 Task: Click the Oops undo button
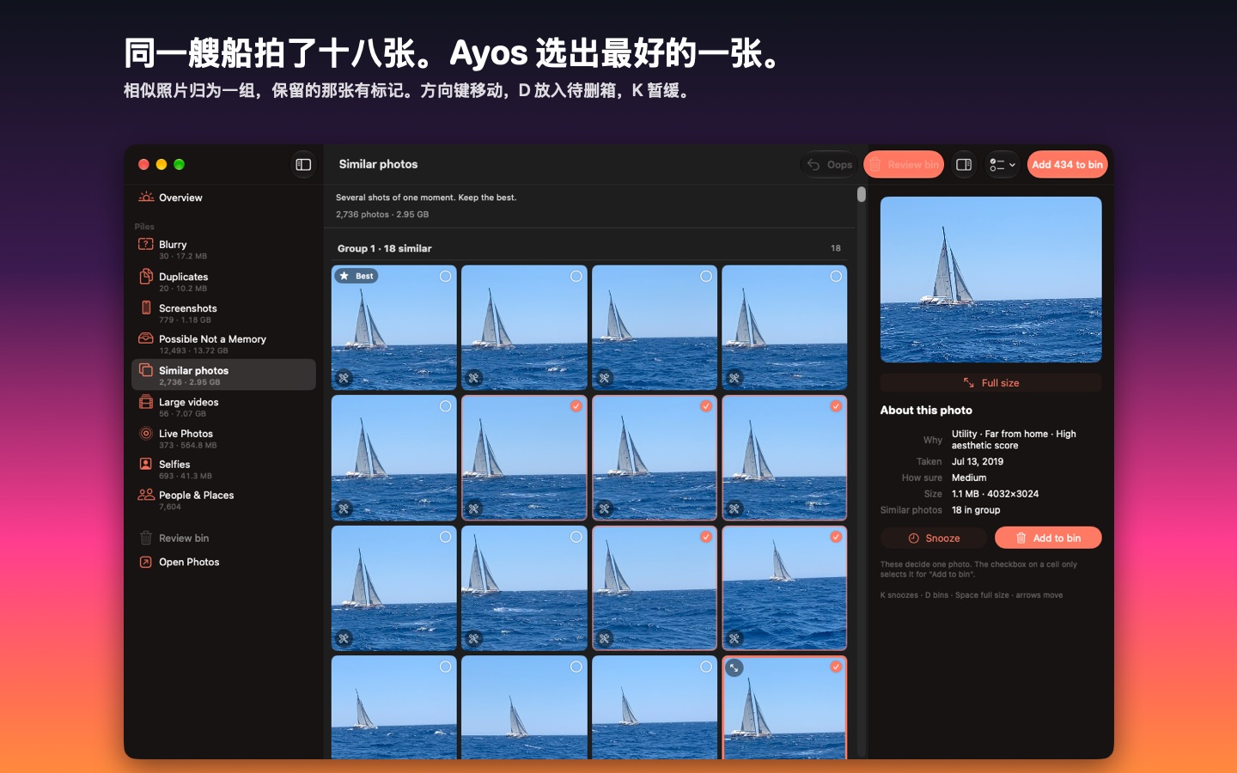tap(829, 164)
